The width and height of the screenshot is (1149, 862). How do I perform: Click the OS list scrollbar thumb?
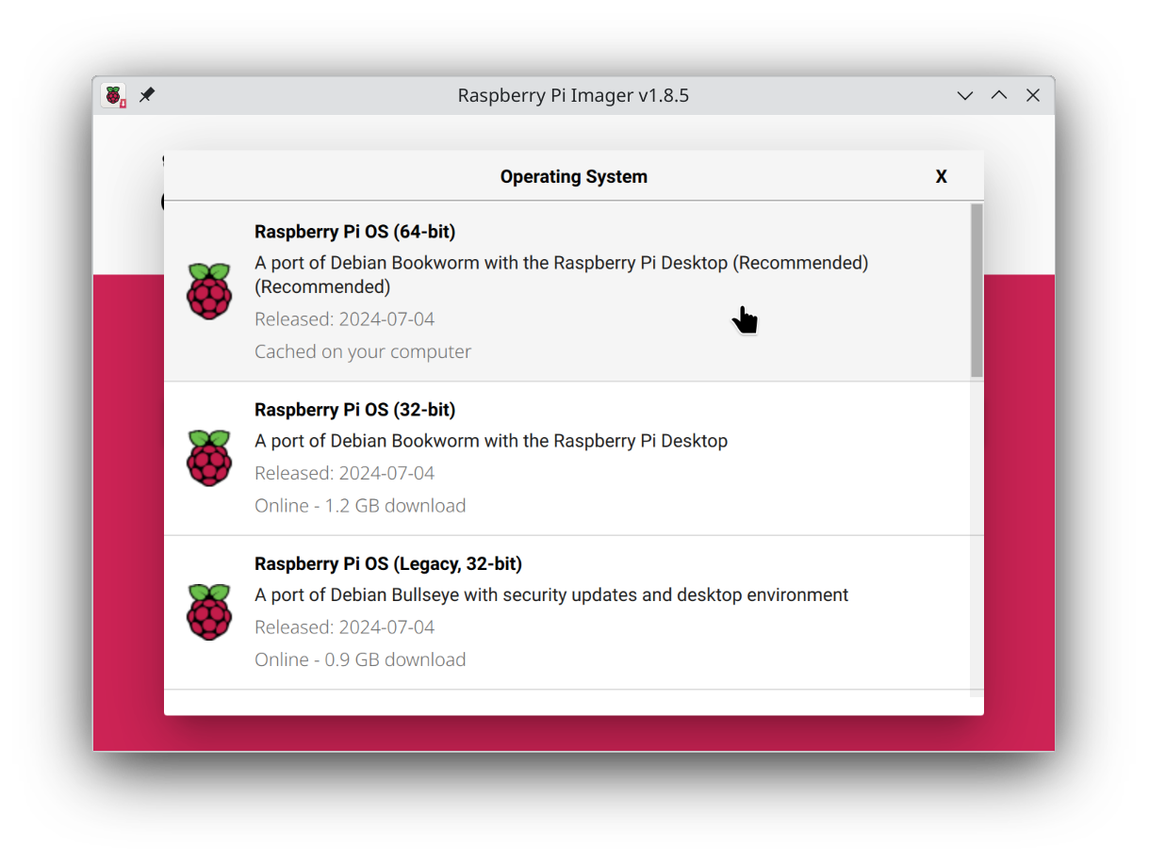[977, 290]
